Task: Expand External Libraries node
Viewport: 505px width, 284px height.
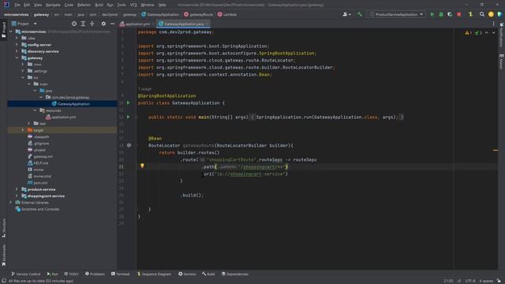Action: (x=10, y=203)
